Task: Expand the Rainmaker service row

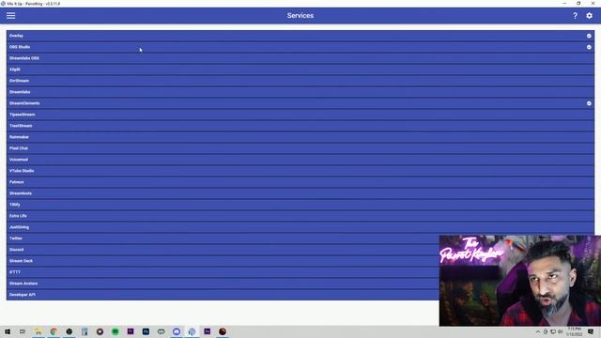Action: pyautogui.click(x=300, y=137)
